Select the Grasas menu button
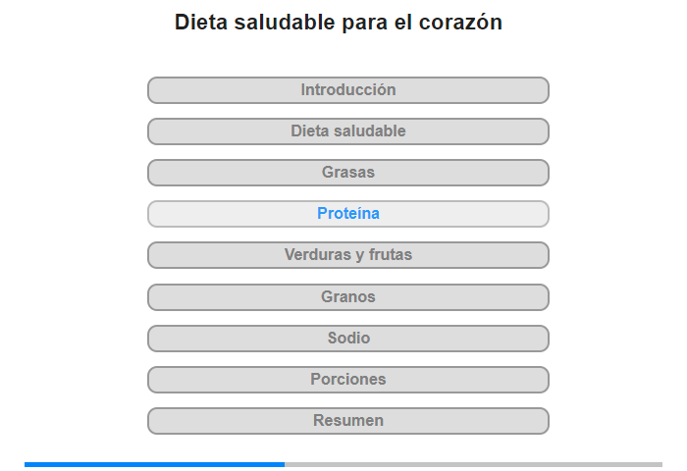The image size is (687, 471). (x=347, y=173)
